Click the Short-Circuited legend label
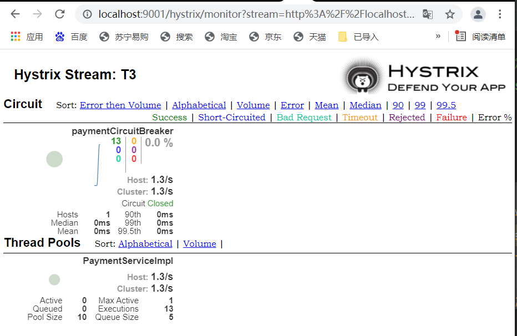Image resolution: width=517 pixels, height=336 pixels. point(231,118)
